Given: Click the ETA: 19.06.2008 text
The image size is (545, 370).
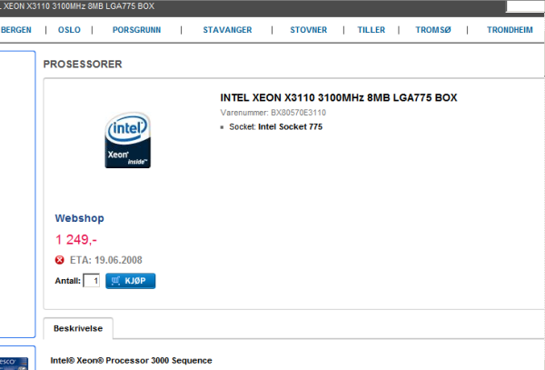Looking at the screenshot, I should click(106, 260).
